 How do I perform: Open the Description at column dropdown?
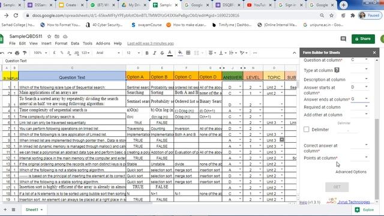359,79
